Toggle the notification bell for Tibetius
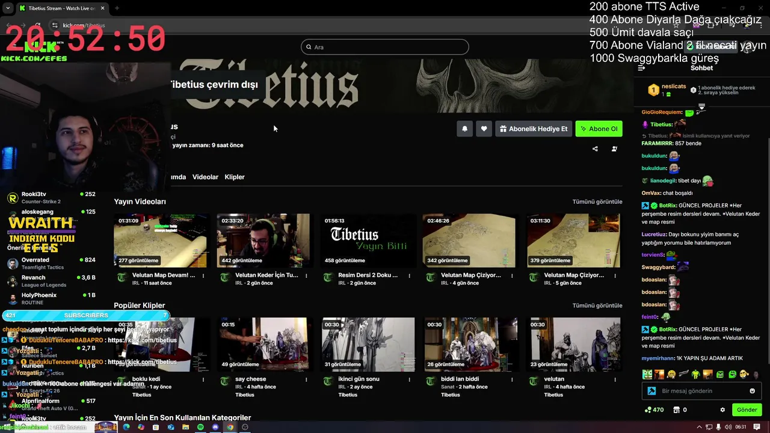 pyautogui.click(x=464, y=129)
